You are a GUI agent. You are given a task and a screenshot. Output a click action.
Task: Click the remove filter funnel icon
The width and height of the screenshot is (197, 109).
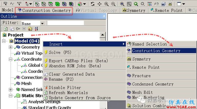pyautogui.click(x=18, y=29)
